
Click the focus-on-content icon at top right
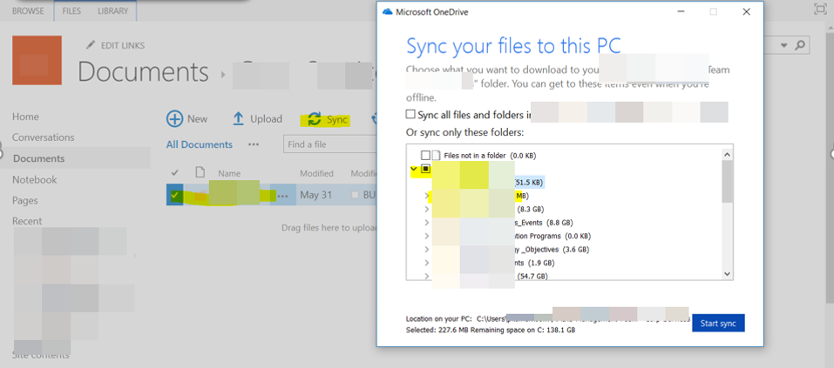[x=820, y=9]
